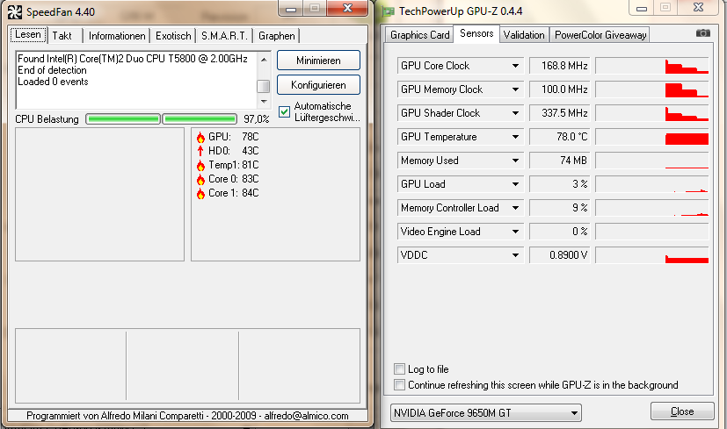Click the log box scroll-down arrow

tap(264, 101)
